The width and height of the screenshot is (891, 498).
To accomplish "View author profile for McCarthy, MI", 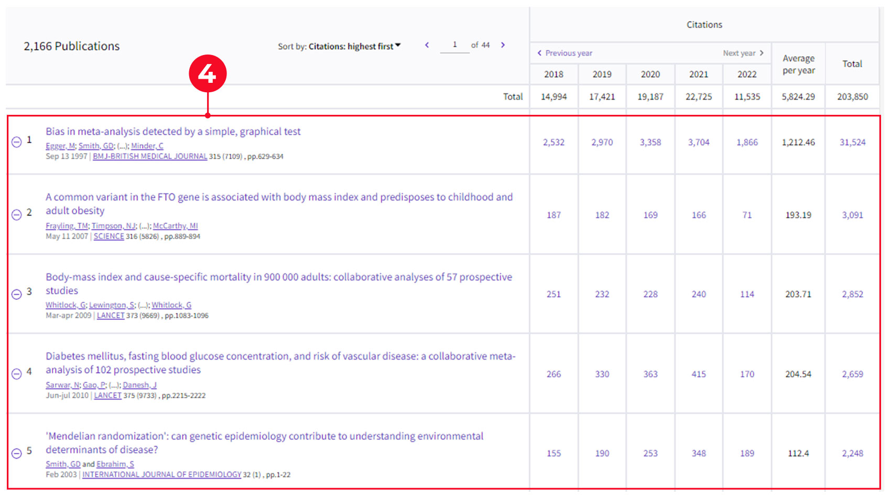I will [x=175, y=226].
